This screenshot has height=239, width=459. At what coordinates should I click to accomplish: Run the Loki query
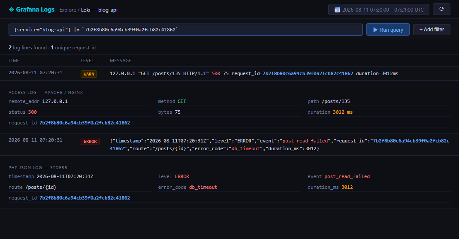point(388,30)
